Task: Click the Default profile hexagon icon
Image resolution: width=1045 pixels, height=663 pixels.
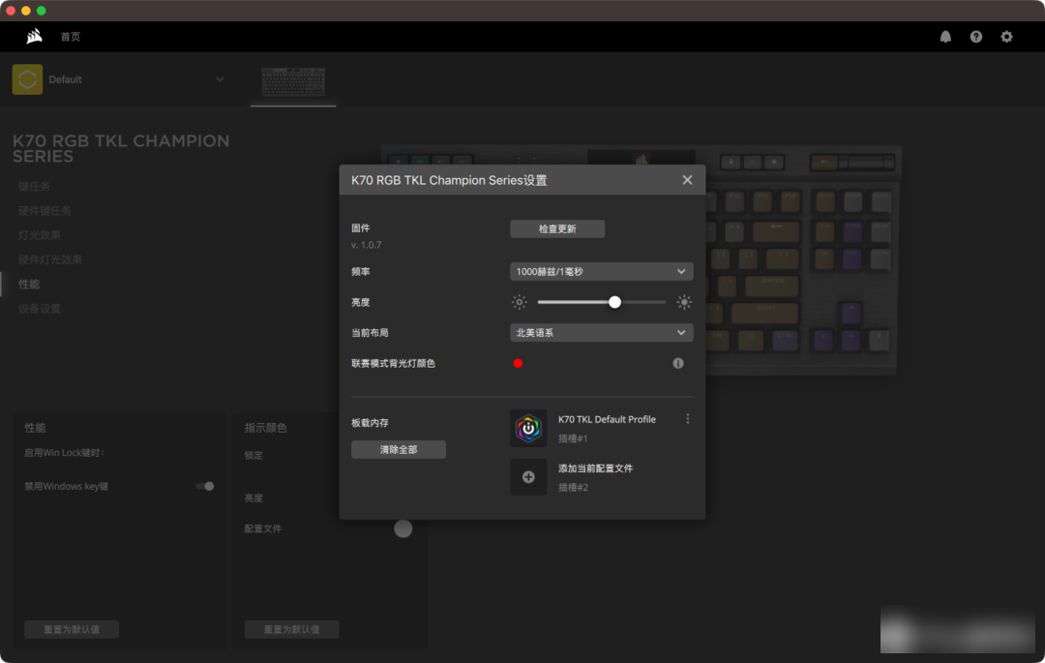Action: (27, 79)
